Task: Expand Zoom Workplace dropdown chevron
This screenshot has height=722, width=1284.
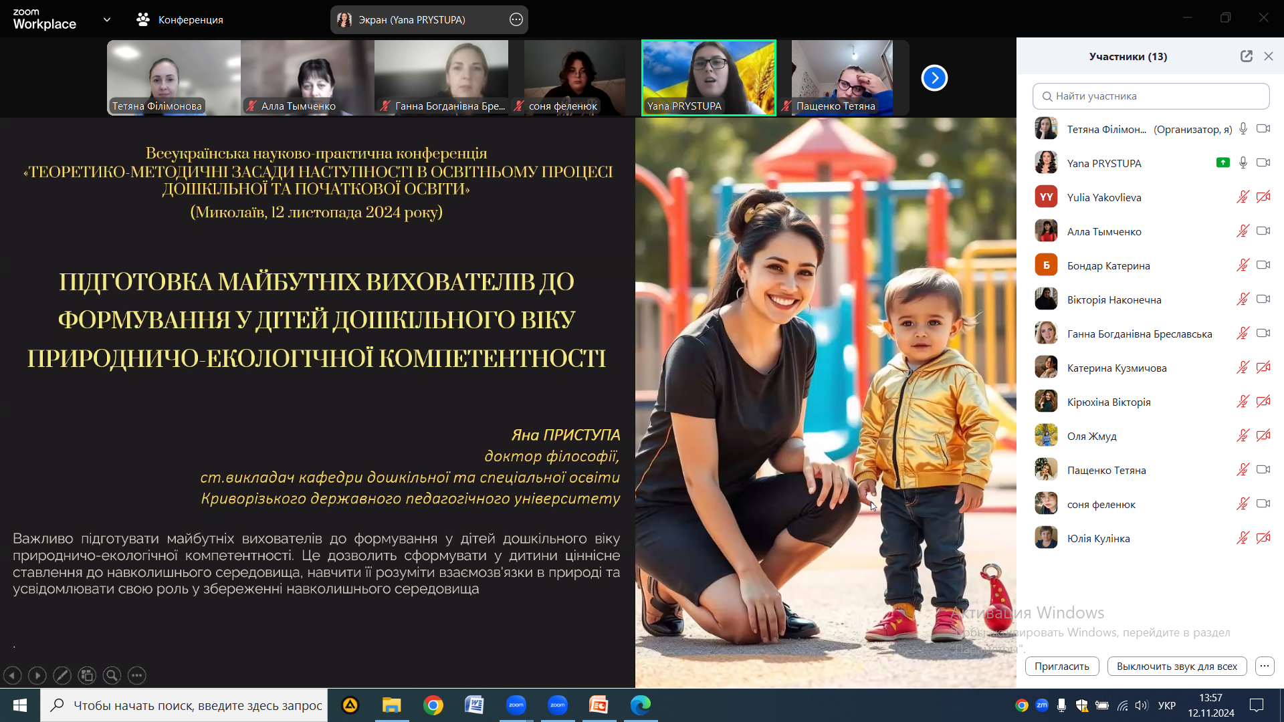Action: click(x=107, y=20)
